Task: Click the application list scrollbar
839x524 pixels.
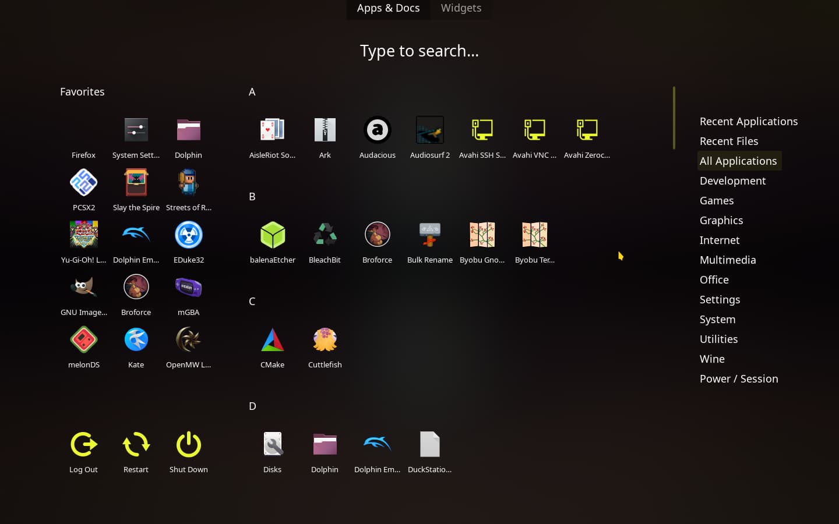Action: (x=674, y=118)
